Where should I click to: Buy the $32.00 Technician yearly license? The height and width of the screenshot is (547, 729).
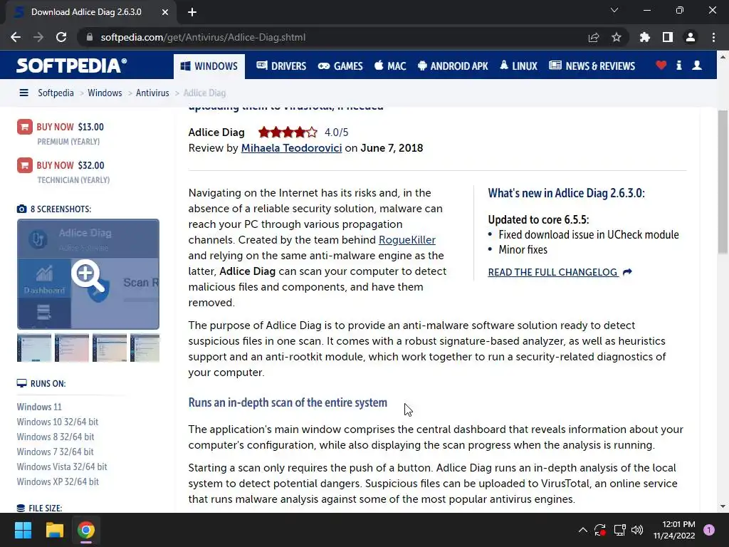point(70,165)
